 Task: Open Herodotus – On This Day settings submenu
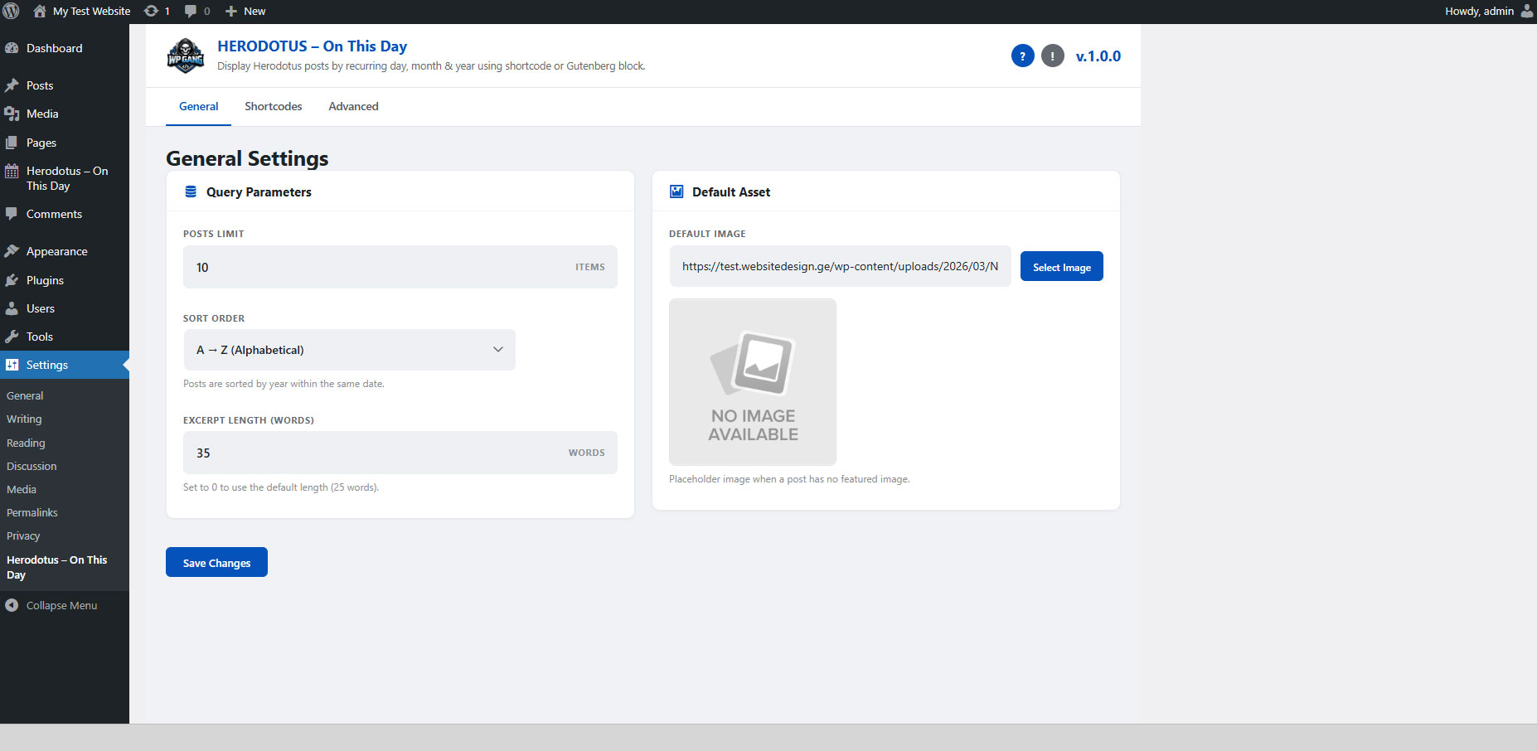pos(56,568)
